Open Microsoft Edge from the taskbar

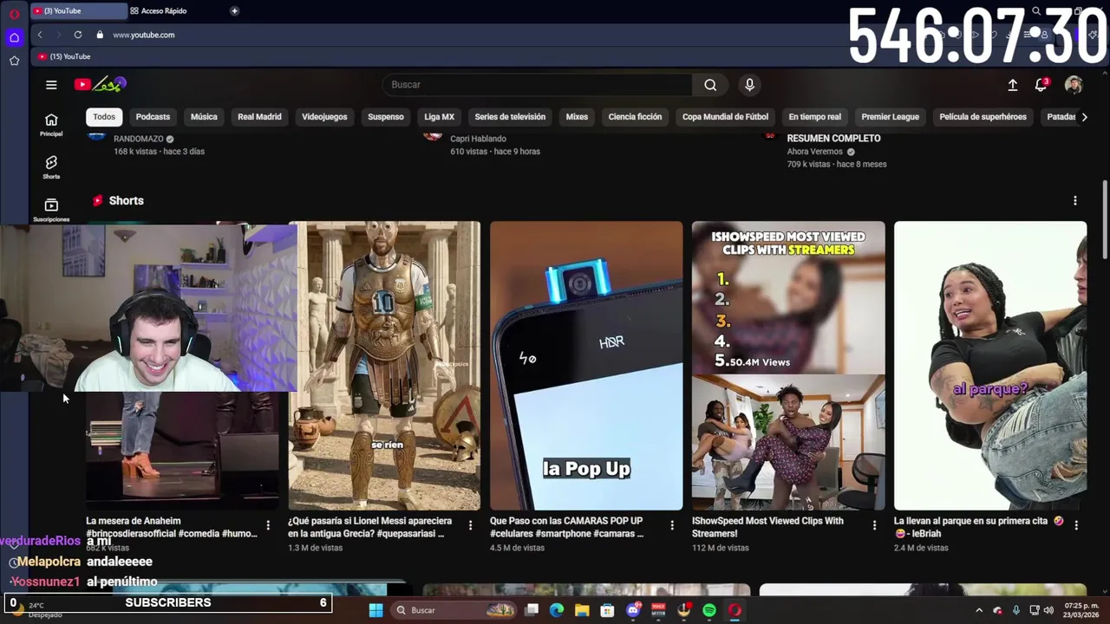click(x=557, y=610)
